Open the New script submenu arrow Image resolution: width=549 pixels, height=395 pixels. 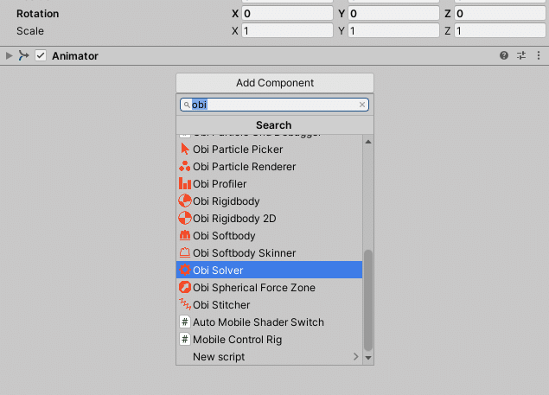(x=355, y=357)
